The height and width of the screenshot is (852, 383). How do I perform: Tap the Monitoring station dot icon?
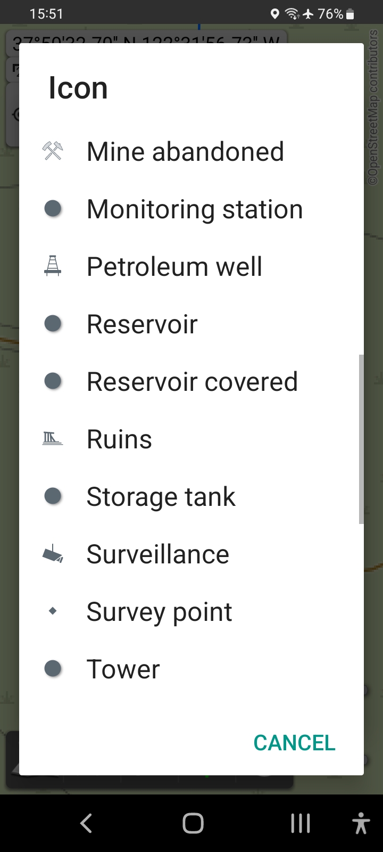[53, 209]
